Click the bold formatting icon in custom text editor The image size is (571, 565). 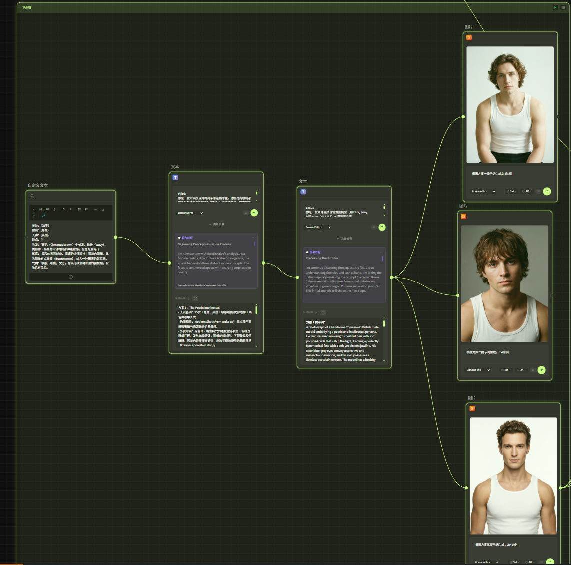(63, 209)
